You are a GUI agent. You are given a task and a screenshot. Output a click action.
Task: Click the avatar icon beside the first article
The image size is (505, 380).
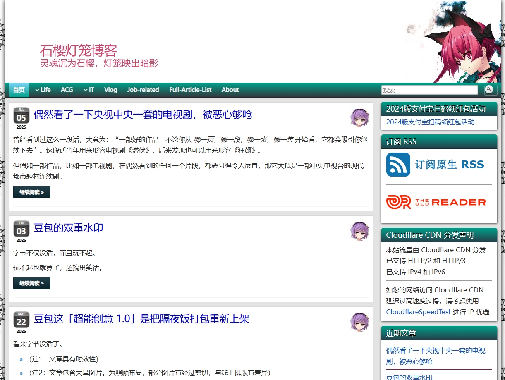[359, 118]
